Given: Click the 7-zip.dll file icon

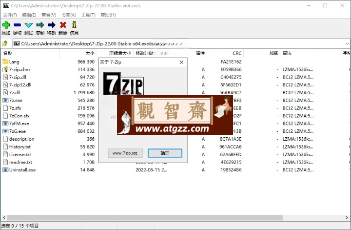Looking at the screenshot, I should (5, 77).
